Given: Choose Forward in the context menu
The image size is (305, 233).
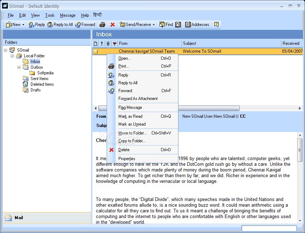Looking at the screenshot, I should point(143,91).
